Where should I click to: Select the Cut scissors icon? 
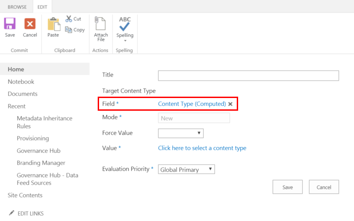coord(69,19)
